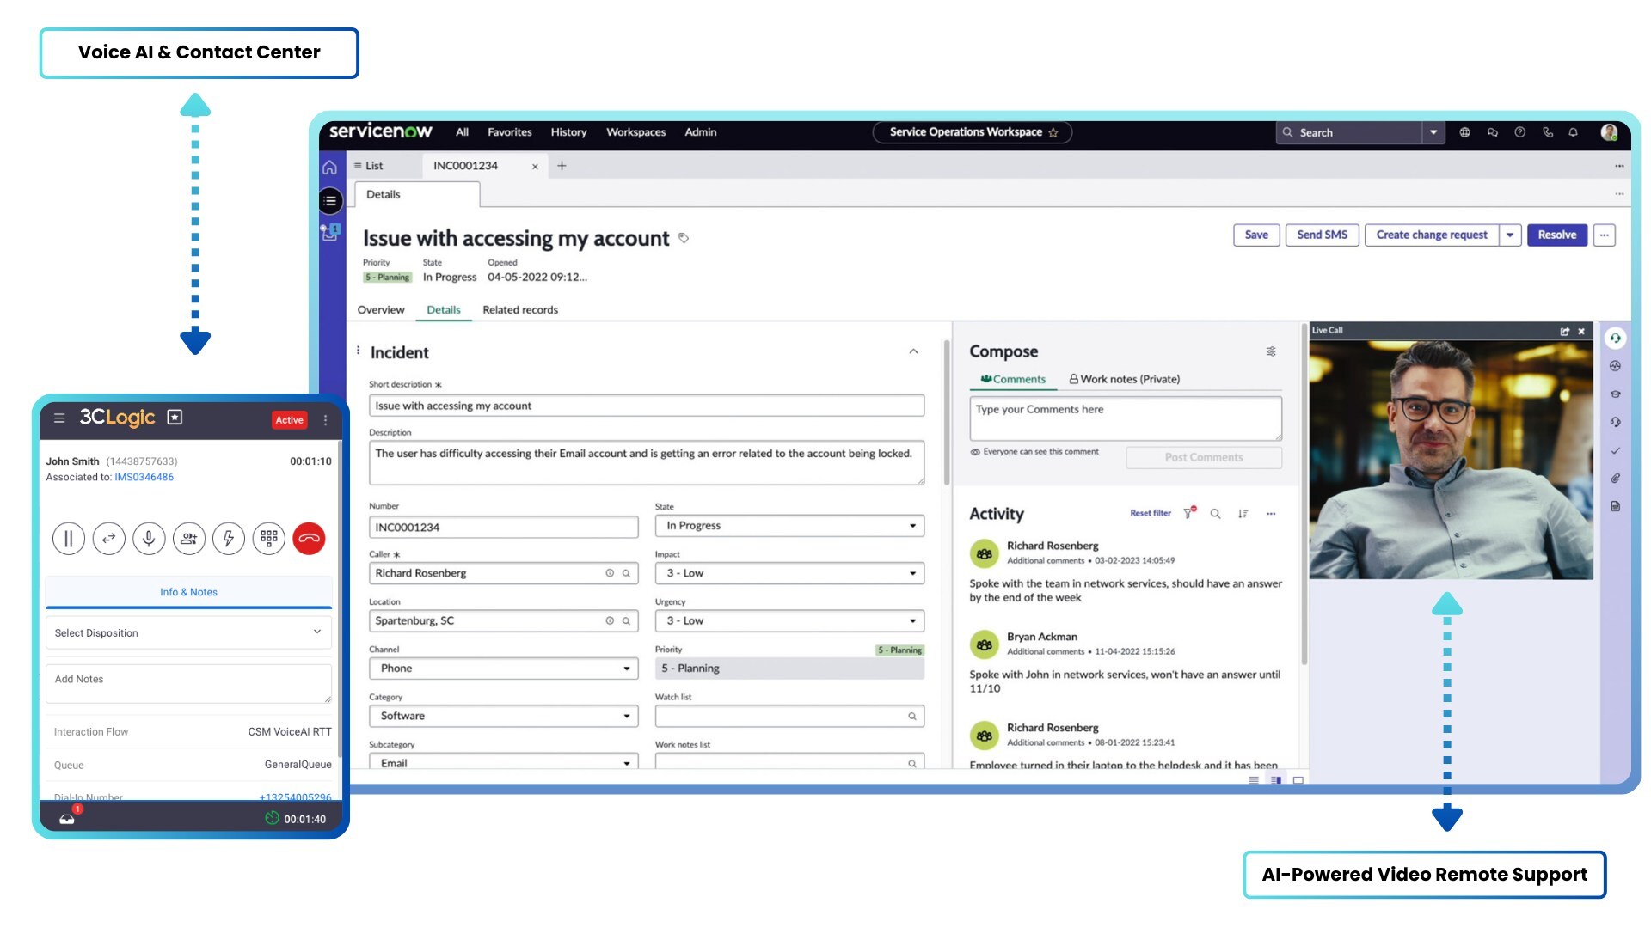Image resolution: width=1651 pixels, height=928 pixels.
Task: Open the All menu in ServiceNow header
Action: coord(462,132)
